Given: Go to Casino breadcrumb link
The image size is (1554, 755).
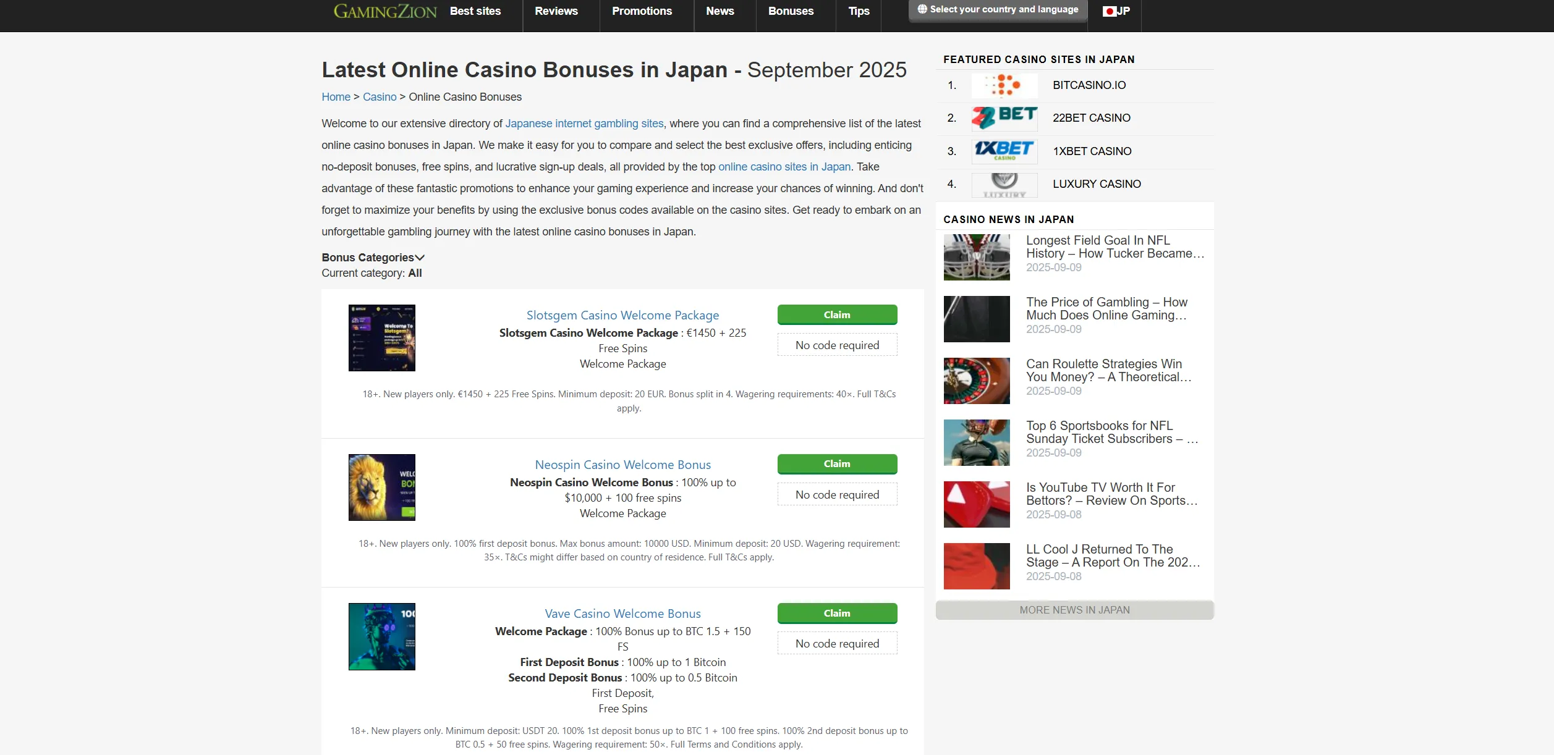Looking at the screenshot, I should coord(380,97).
